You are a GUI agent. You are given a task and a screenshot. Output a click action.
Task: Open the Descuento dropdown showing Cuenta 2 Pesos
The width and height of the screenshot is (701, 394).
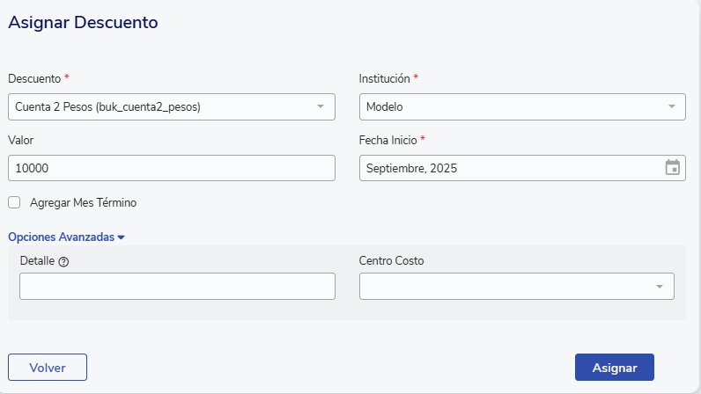[x=163, y=107]
